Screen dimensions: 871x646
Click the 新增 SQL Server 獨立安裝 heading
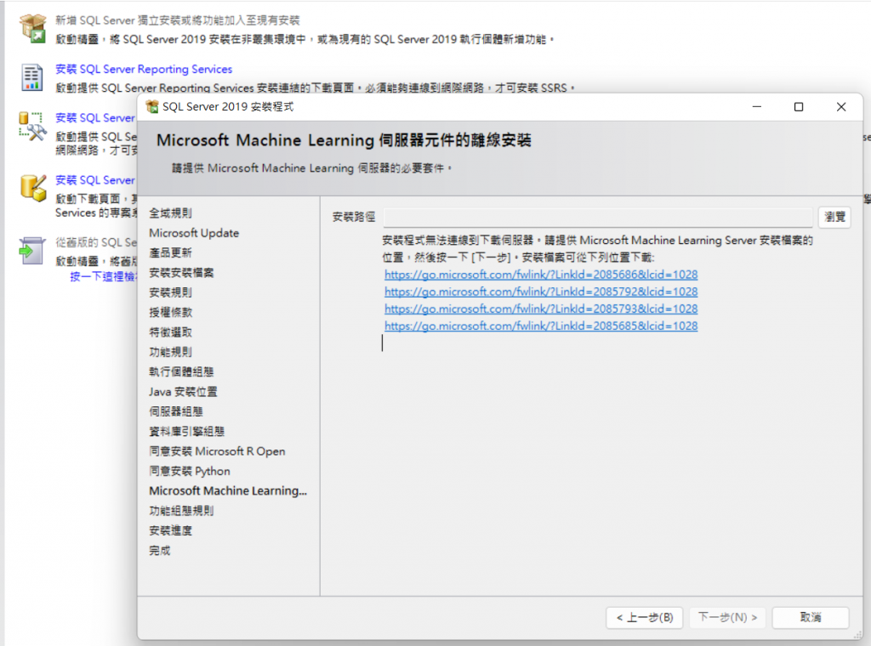[x=177, y=20]
